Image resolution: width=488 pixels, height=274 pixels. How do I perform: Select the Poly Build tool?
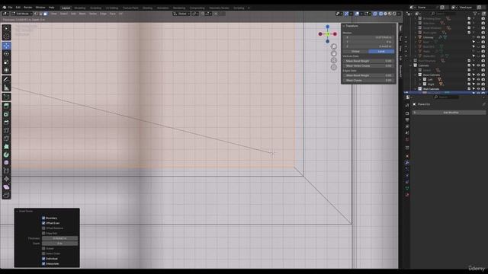click(6, 147)
